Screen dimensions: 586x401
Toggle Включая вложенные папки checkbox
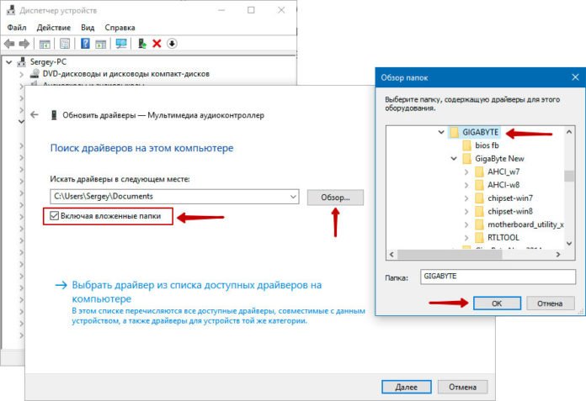pyautogui.click(x=55, y=215)
